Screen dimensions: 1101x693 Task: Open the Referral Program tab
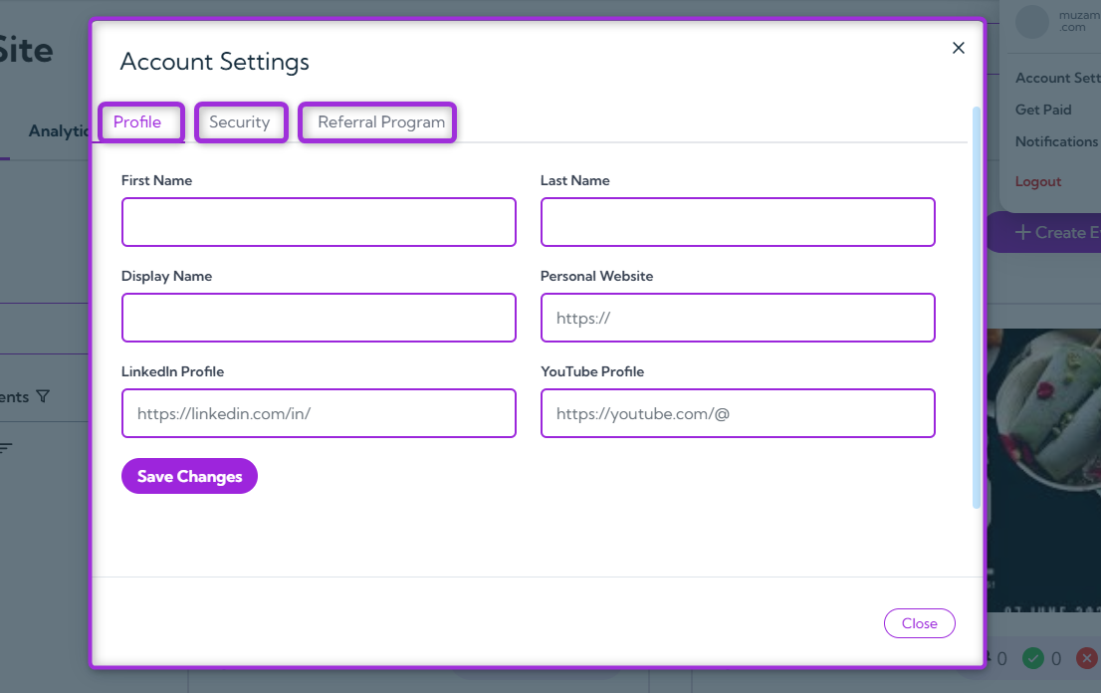click(x=377, y=122)
